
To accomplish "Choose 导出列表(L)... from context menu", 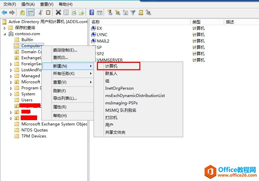I will (68, 98).
